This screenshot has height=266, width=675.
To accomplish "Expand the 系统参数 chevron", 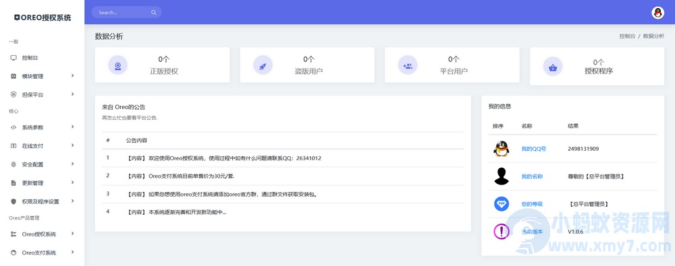I will click(72, 127).
